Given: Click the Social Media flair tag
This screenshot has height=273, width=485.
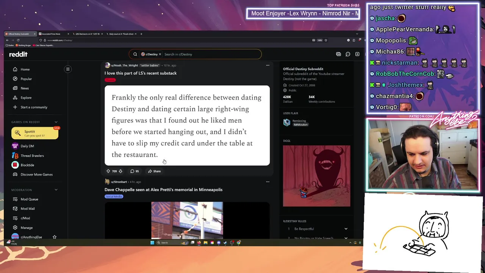Looking at the screenshot, I should pos(114,196).
